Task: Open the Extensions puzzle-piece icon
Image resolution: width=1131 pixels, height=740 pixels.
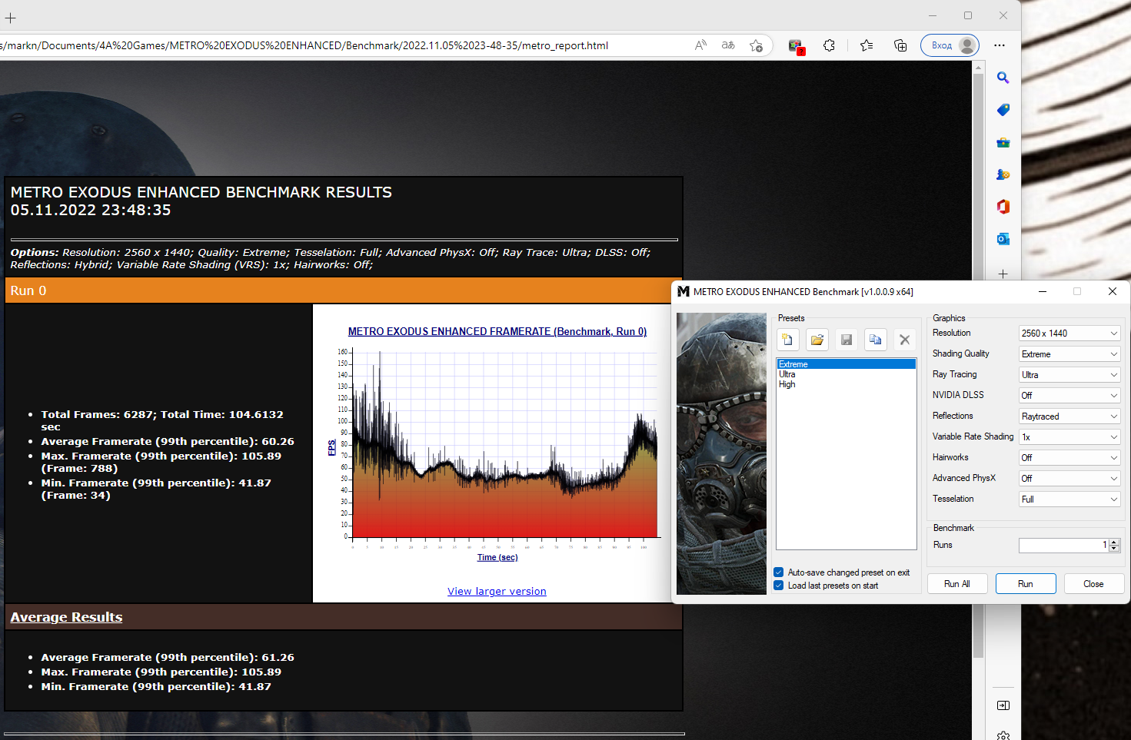Action: [829, 45]
